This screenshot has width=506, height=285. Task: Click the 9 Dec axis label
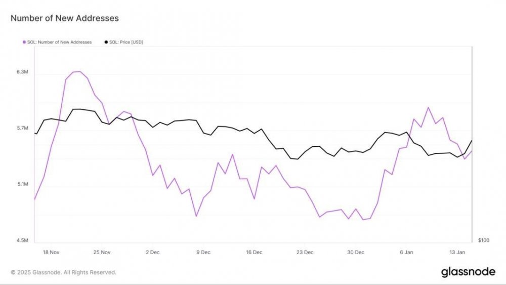pyautogui.click(x=203, y=252)
